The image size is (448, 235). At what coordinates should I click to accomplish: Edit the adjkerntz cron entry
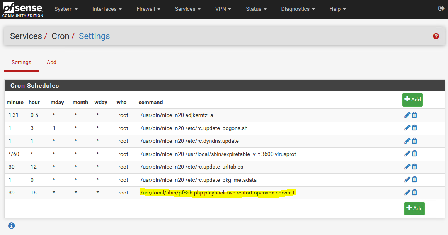click(x=407, y=115)
